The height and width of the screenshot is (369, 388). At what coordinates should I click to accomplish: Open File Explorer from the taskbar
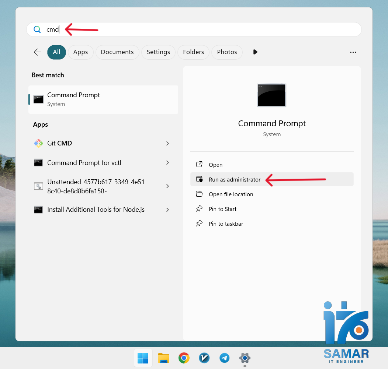click(x=163, y=358)
